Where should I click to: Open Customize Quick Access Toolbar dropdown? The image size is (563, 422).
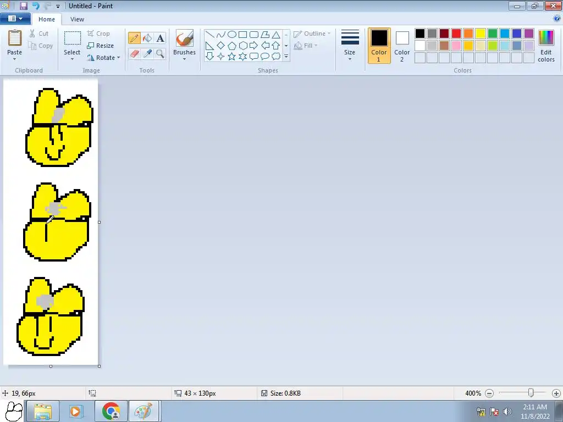[x=58, y=6]
